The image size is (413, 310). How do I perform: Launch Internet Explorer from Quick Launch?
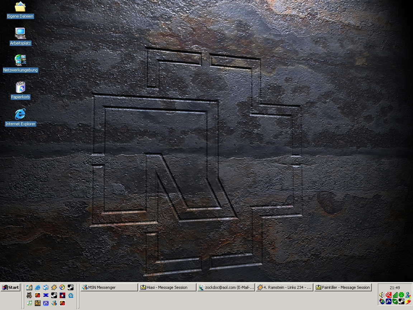(37, 287)
